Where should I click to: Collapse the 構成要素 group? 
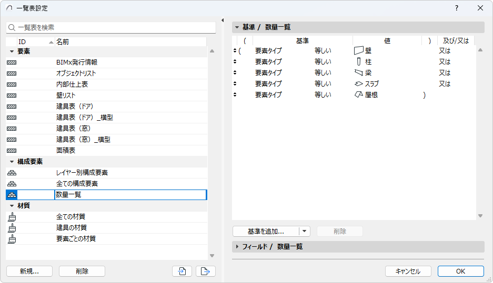(12, 162)
